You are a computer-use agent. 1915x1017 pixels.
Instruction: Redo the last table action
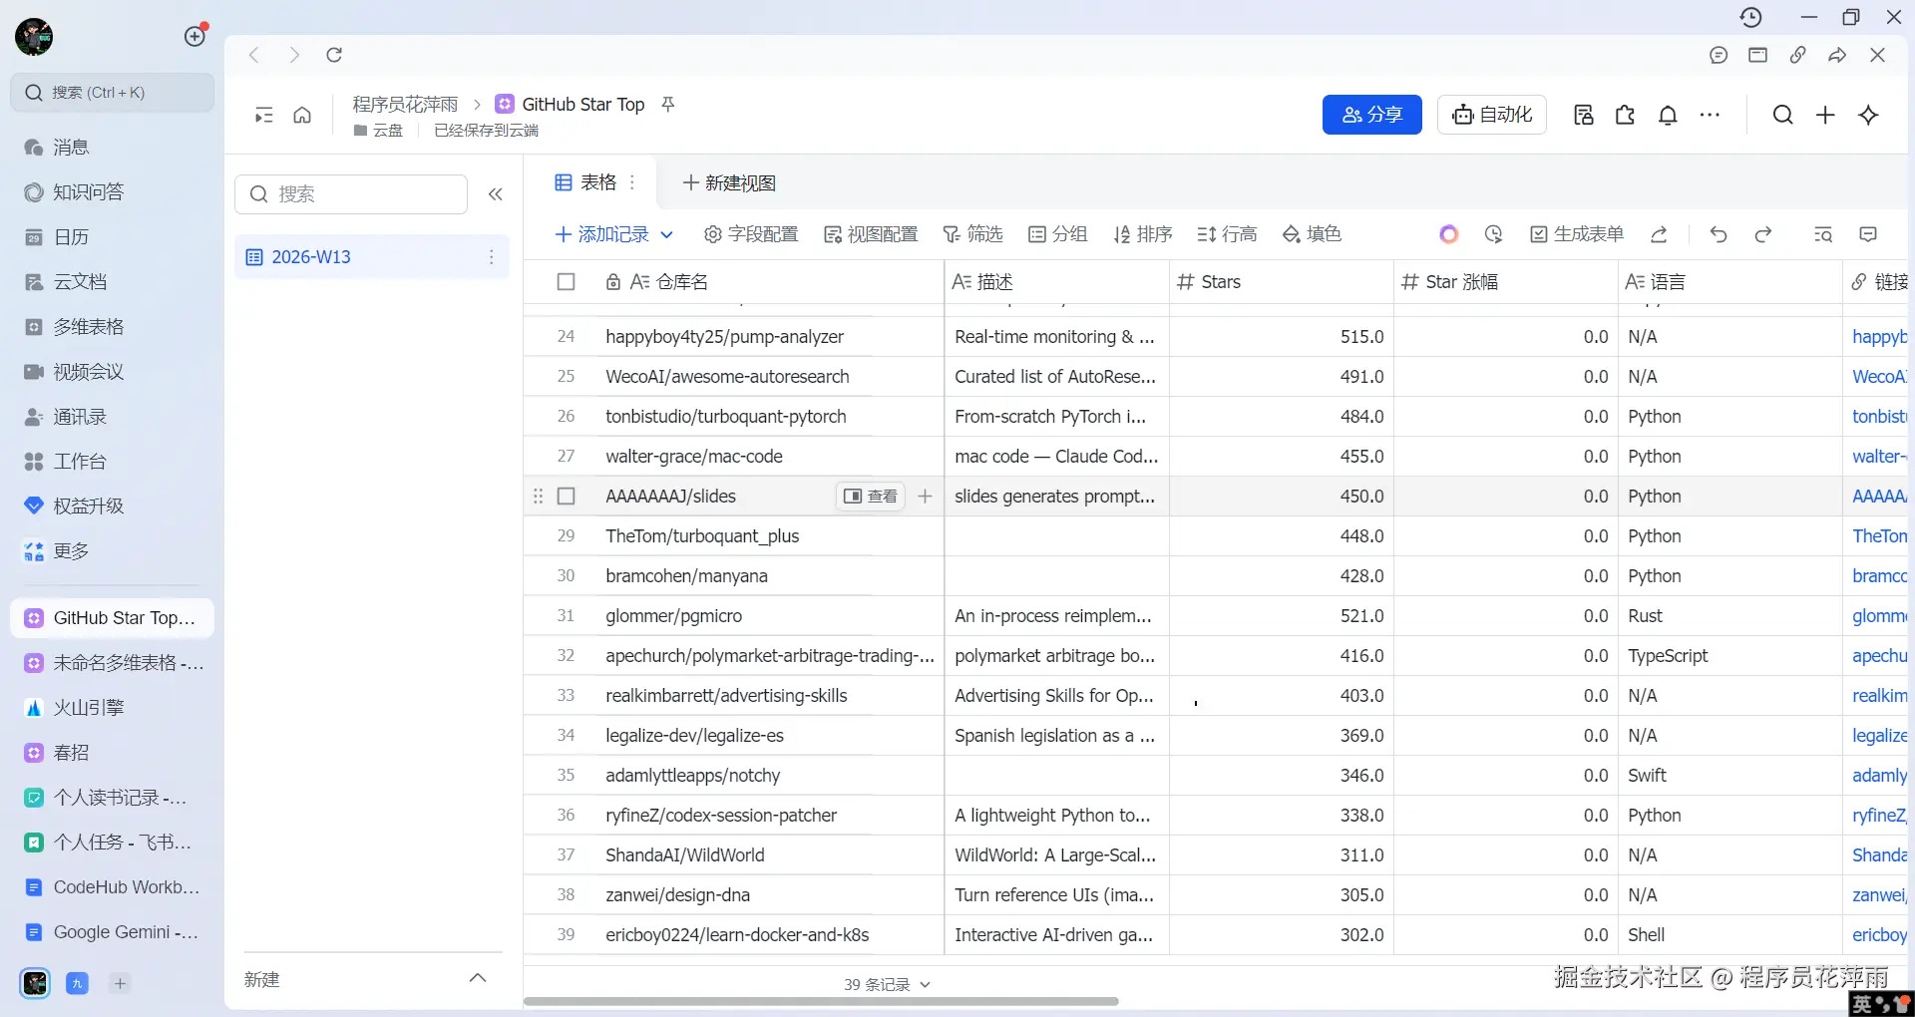[1763, 234]
